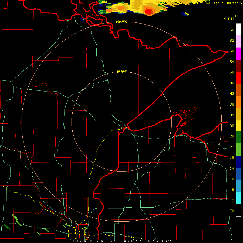The height and width of the screenshot is (243, 243).
Task: Click the '09:19' time stamp
Action: click(x=166, y=241)
